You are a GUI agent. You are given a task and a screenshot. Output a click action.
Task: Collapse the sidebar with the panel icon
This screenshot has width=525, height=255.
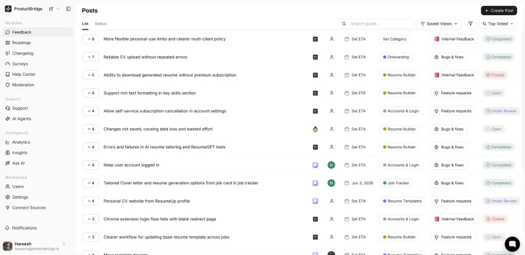[x=68, y=9]
